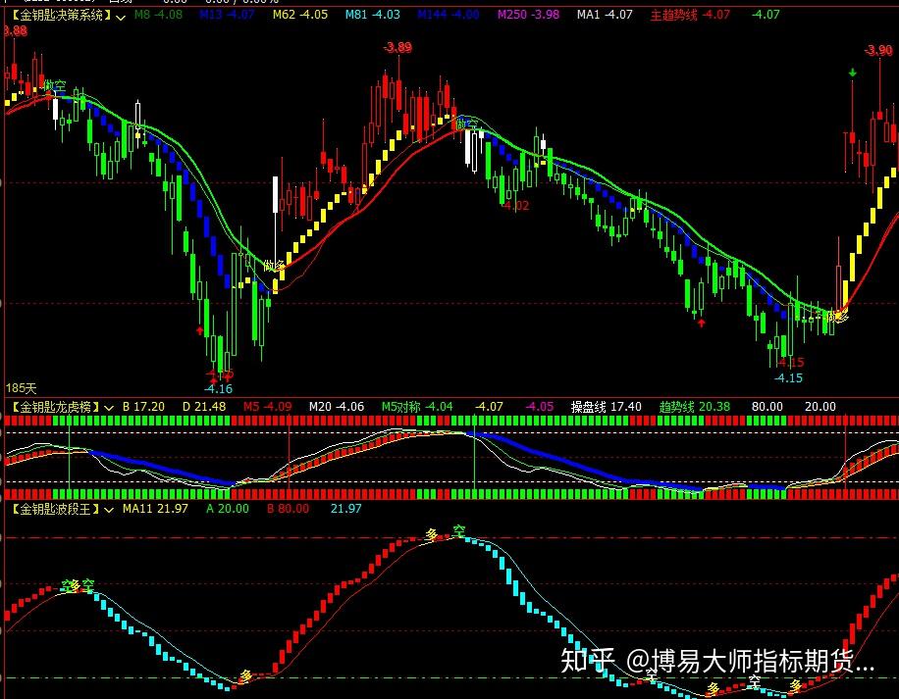This screenshot has height=699, width=899.
Task: Open the 金钥匙决策系统 indicator dropdown arrow
Action: click(121, 17)
